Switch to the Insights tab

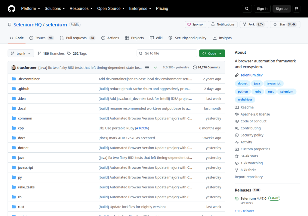(222, 38)
